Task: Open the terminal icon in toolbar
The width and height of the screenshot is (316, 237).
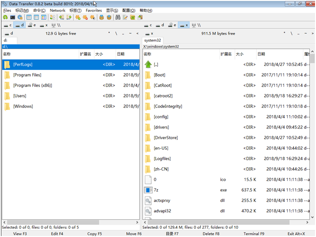Action: (x=13, y=17)
